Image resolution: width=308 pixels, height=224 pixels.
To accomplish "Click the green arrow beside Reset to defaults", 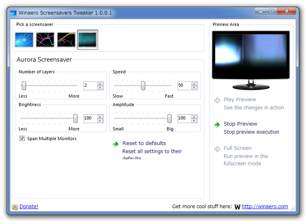I will coord(116,144).
